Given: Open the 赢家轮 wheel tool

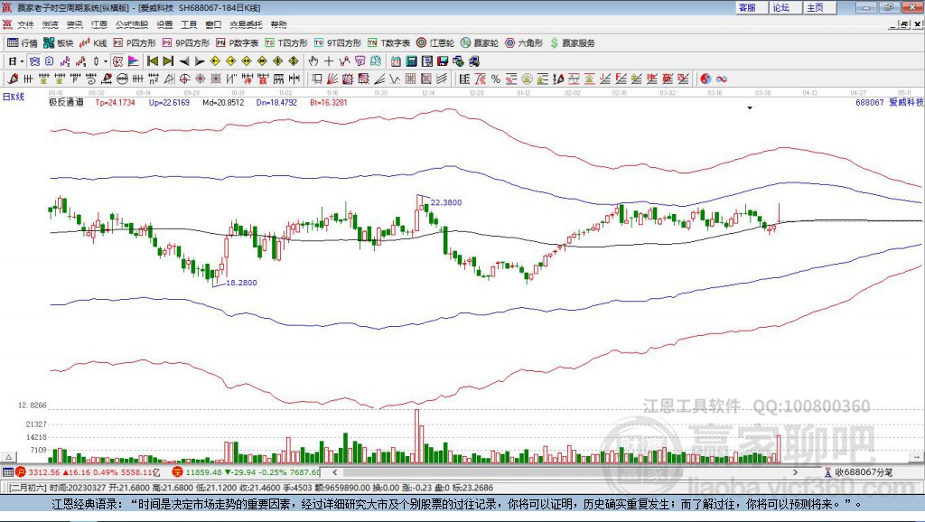Looking at the screenshot, I should pos(480,43).
